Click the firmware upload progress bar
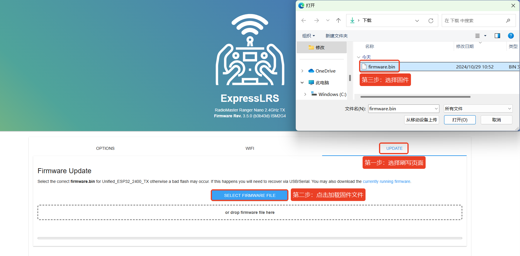520x256 pixels. pos(250,238)
